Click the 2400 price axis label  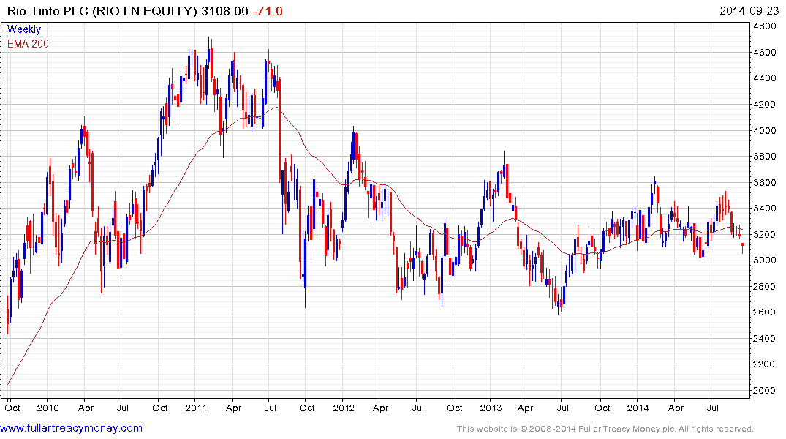click(765, 338)
